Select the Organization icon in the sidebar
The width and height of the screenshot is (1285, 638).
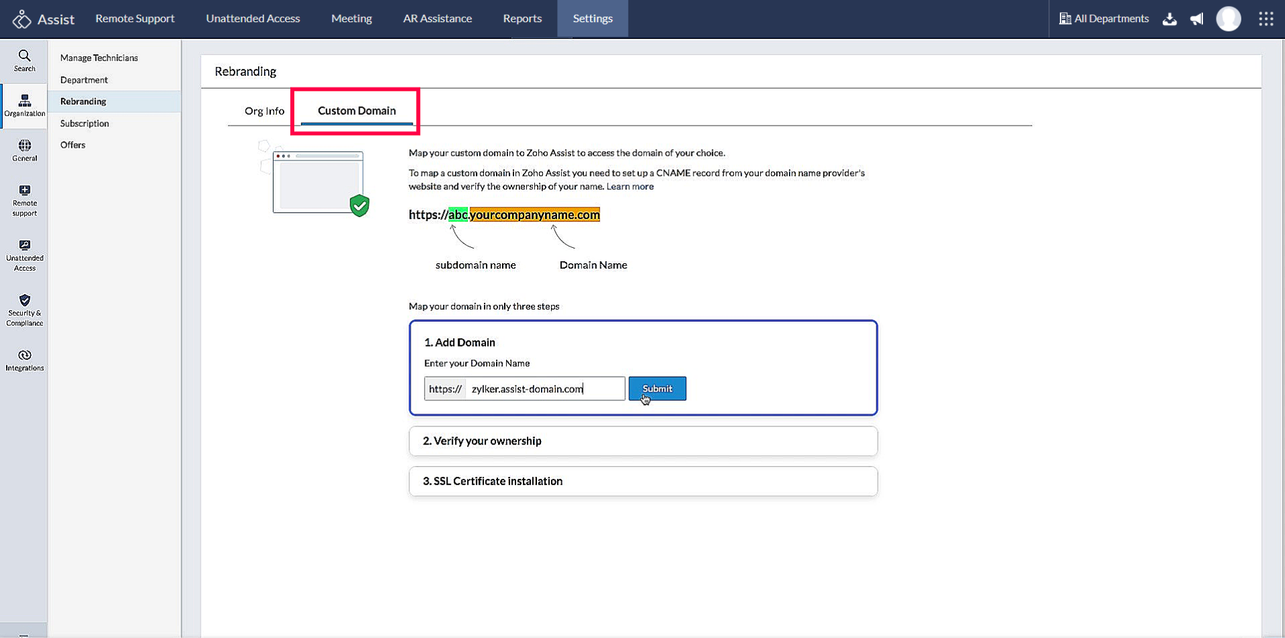tap(24, 105)
